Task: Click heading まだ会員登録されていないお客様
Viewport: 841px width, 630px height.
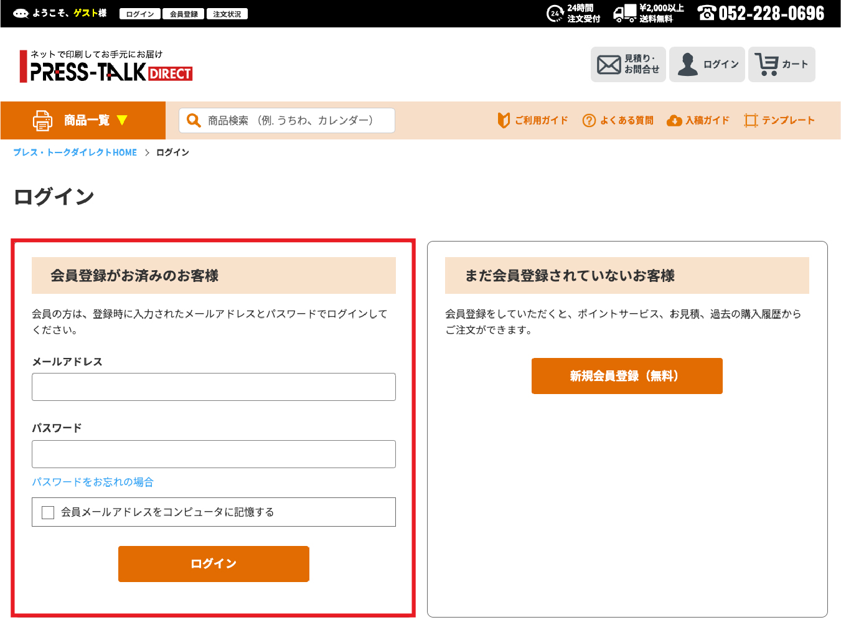Action: (x=570, y=276)
